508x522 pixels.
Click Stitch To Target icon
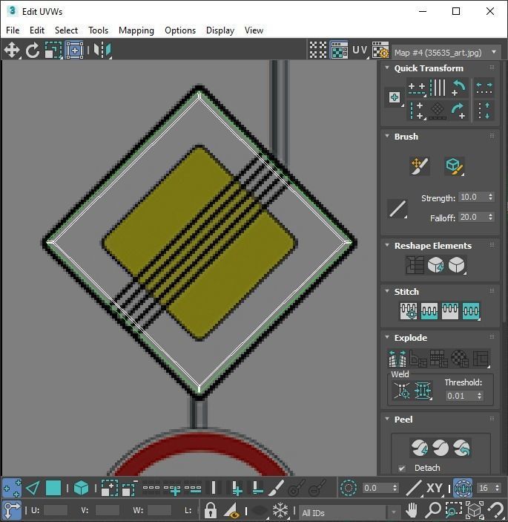coord(409,311)
